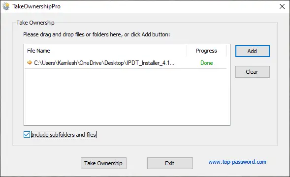Image resolution: width=290 pixels, height=177 pixels.
Task: Click the 'Include subfolders and files' label text
Action: pyautogui.click(x=64, y=135)
